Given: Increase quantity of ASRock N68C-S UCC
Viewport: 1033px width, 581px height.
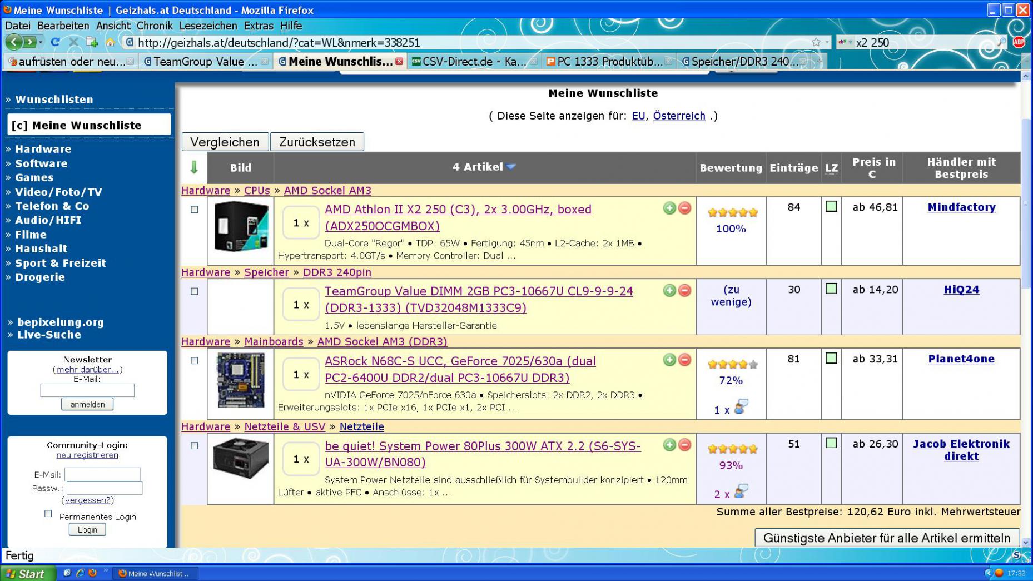Looking at the screenshot, I should [x=669, y=360].
